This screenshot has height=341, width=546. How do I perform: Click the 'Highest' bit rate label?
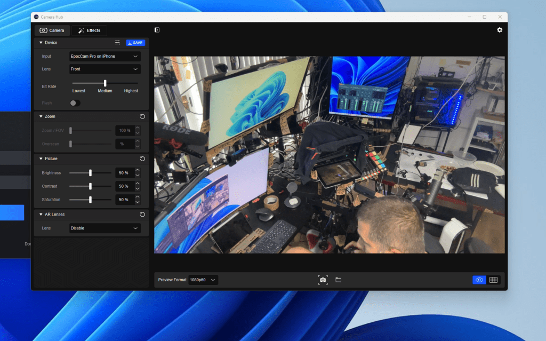click(x=131, y=91)
